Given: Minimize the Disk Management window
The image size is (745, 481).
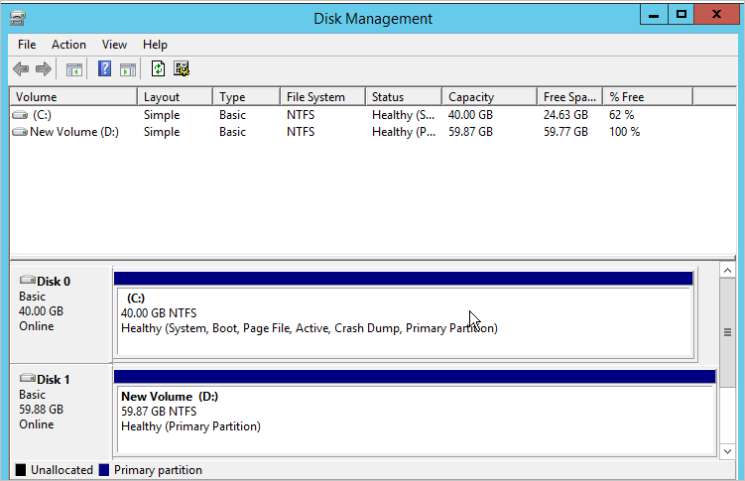Looking at the screenshot, I should [x=654, y=15].
